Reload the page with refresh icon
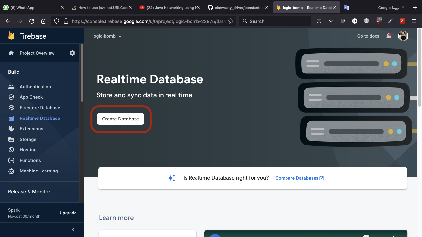The image size is (422, 237). pyautogui.click(x=32, y=21)
